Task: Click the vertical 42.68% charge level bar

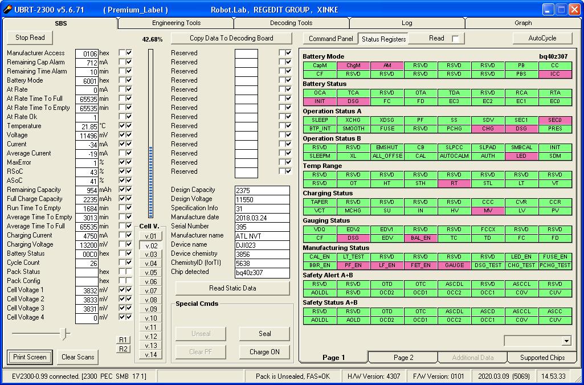Action: [150, 133]
